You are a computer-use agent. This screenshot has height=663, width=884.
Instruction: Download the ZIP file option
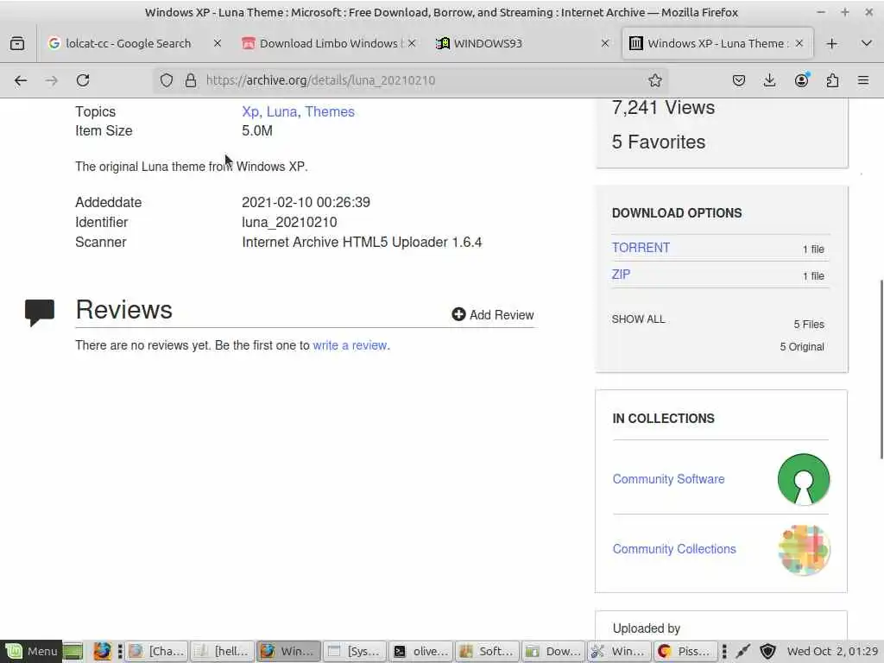click(x=621, y=275)
